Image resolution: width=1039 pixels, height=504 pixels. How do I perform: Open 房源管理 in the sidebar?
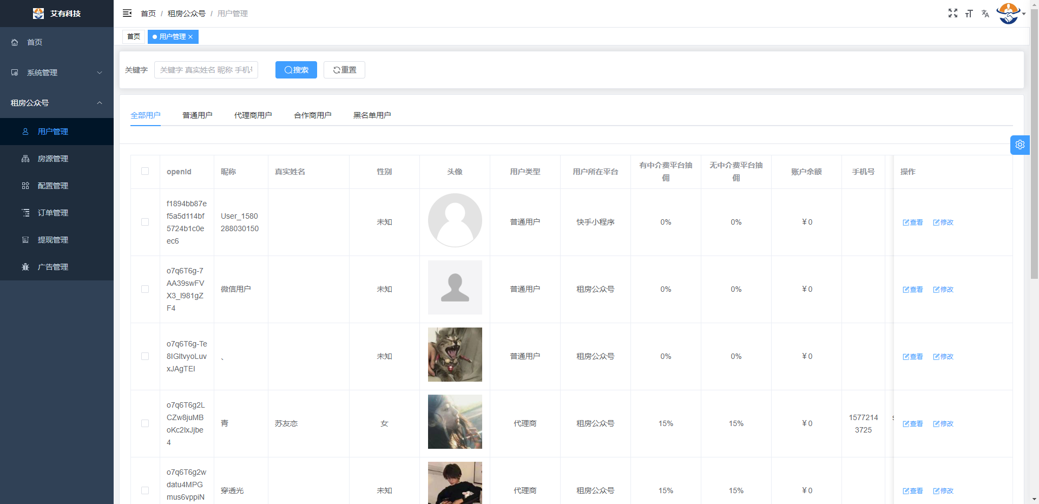[57, 159]
